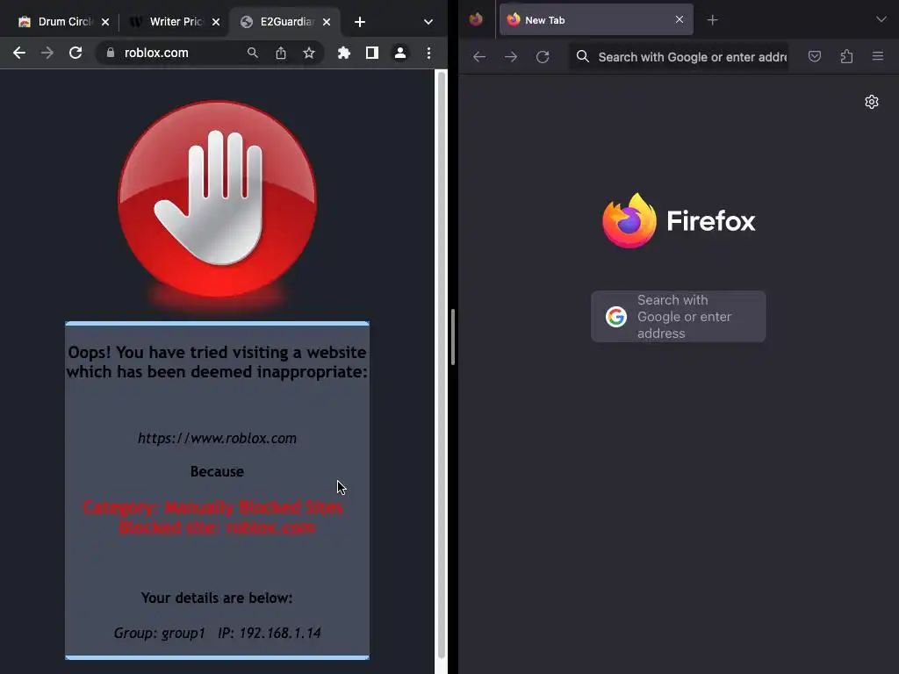Click the zoom magnifier icon in Chrome's address bar
The height and width of the screenshot is (674, 899).
click(252, 53)
